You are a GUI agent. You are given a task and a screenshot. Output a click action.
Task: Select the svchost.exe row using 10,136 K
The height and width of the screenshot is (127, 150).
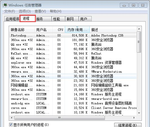coord(73,112)
